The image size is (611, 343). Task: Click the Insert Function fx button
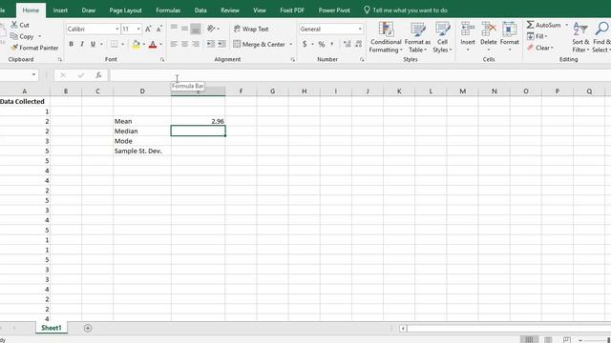[x=98, y=75]
